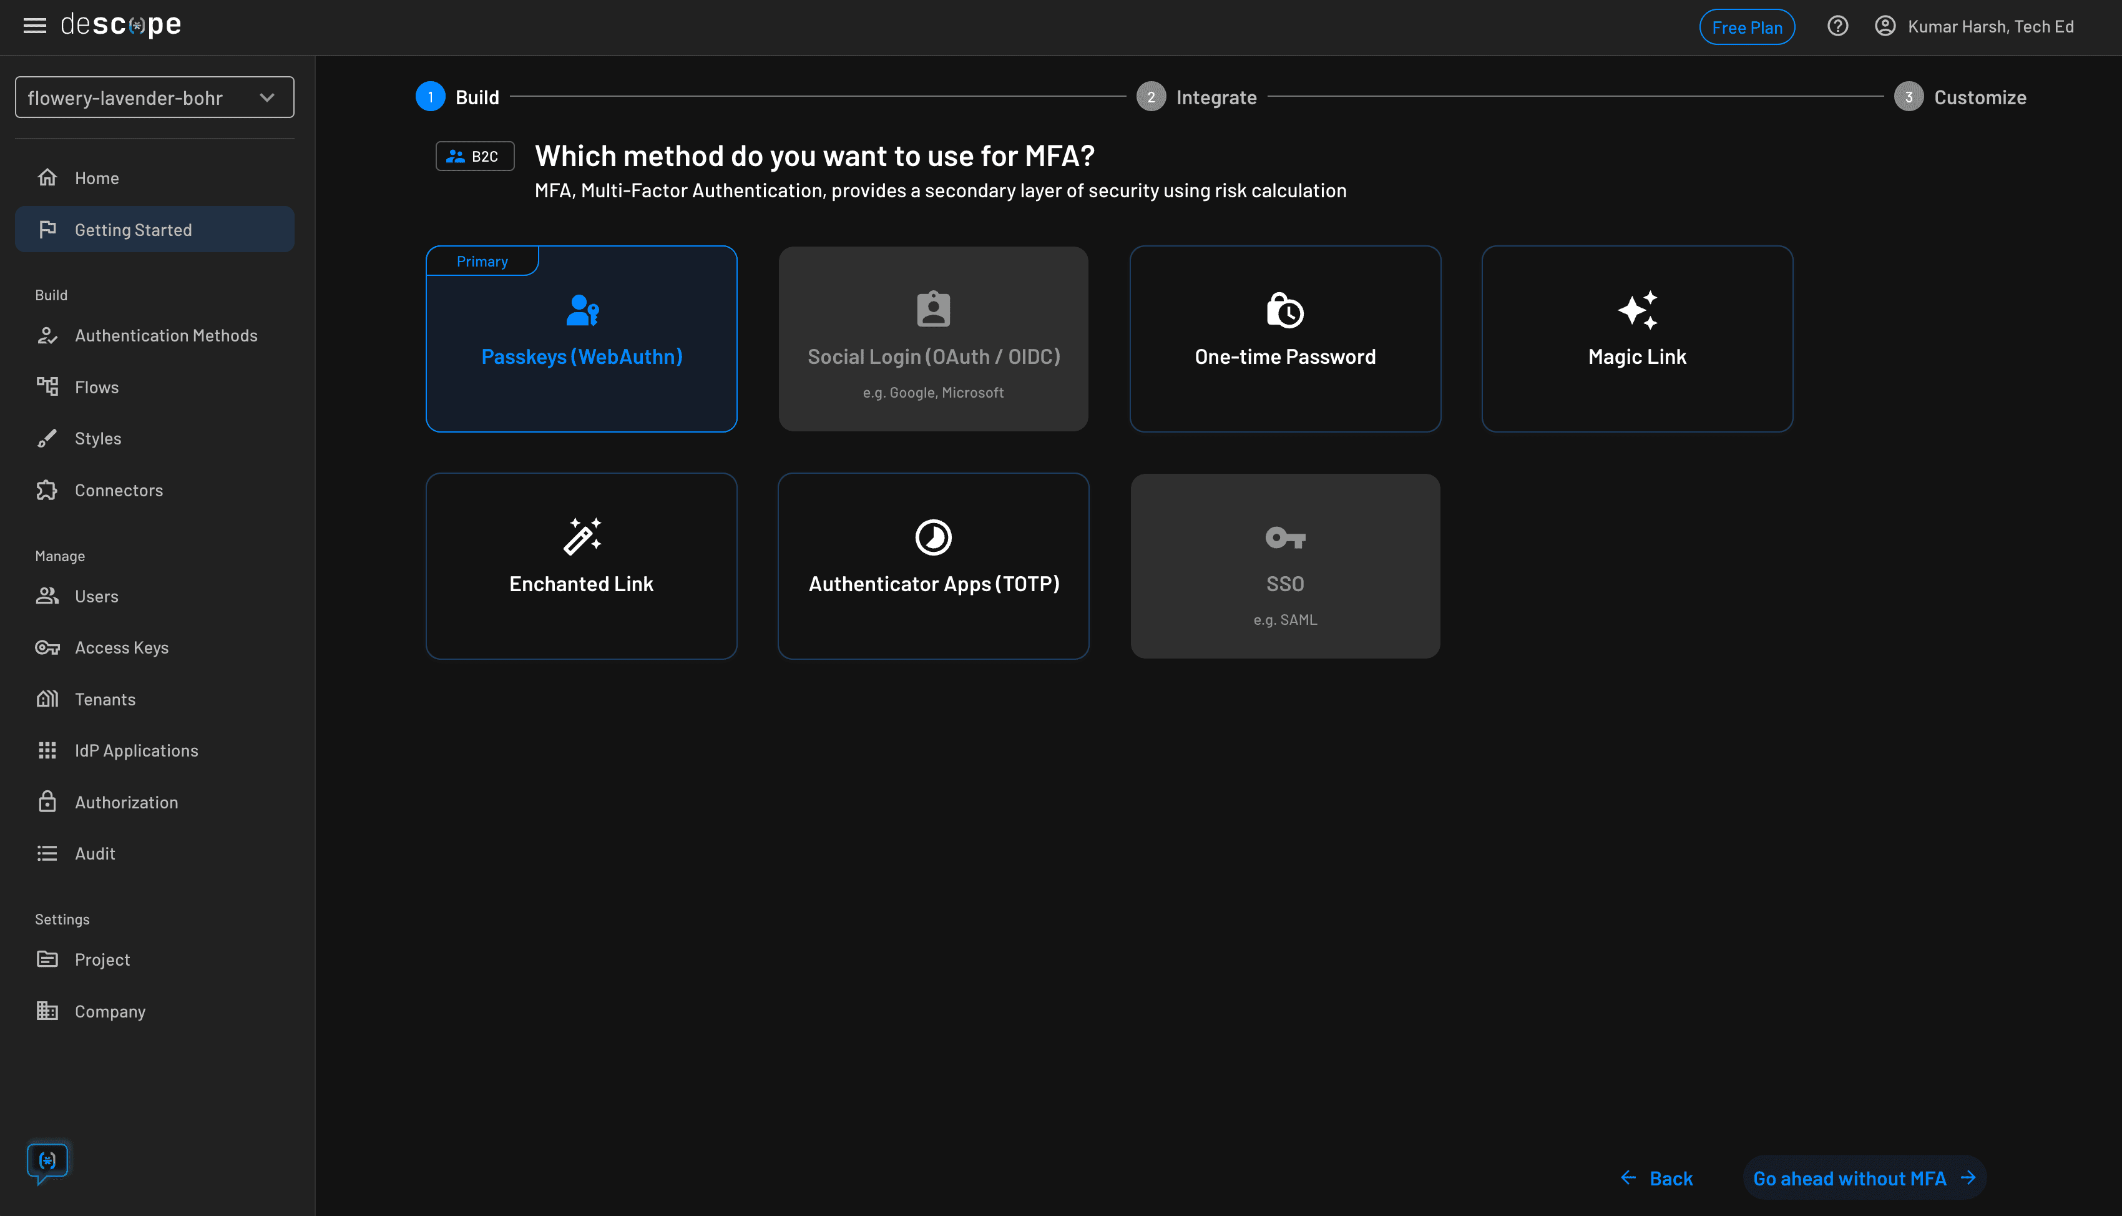Select One-time Password as MFA method
Viewport: 2122px width, 1216px height.
pos(1284,339)
